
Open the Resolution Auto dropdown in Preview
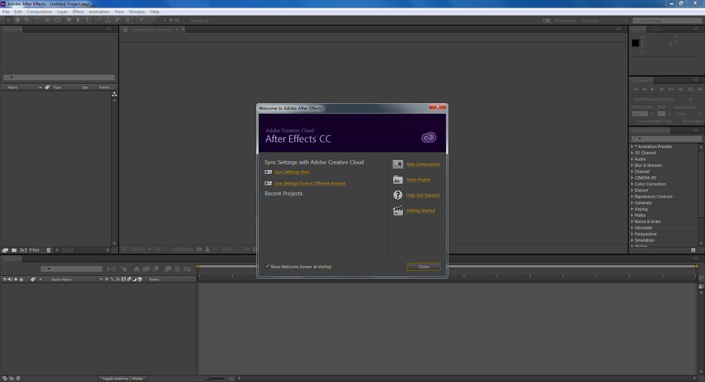coord(689,114)
